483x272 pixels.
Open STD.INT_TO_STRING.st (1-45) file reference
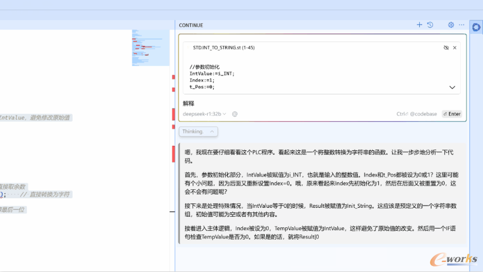point(224,47)
